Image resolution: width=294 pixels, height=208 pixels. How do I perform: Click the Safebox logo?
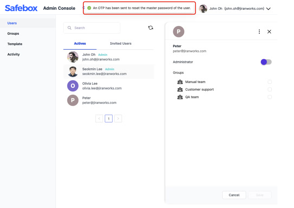pyautogui.click(x=21, y=8)
